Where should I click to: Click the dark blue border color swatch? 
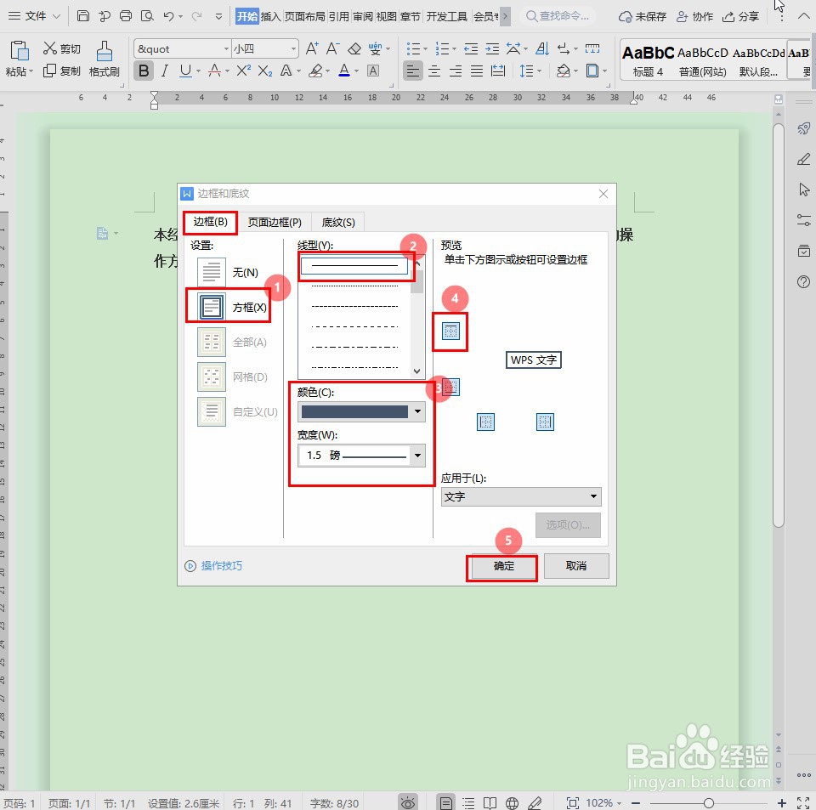[355, 411]
